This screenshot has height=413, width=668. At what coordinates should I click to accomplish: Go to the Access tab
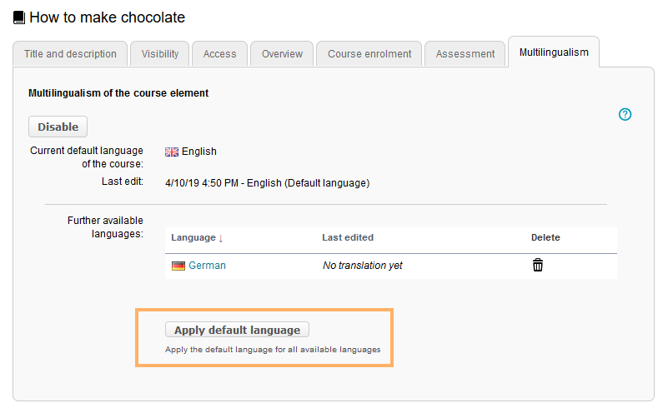(x=219, y=54)
